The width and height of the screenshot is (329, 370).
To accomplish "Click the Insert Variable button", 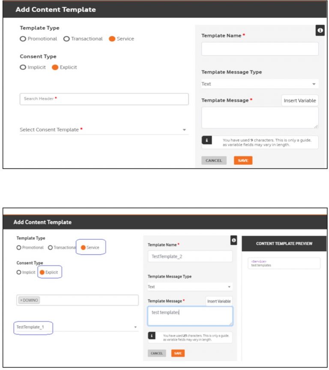I will tap(300, 100).
